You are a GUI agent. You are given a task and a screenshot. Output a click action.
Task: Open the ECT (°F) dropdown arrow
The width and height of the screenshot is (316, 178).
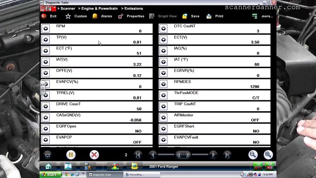(x=46, y=50)
